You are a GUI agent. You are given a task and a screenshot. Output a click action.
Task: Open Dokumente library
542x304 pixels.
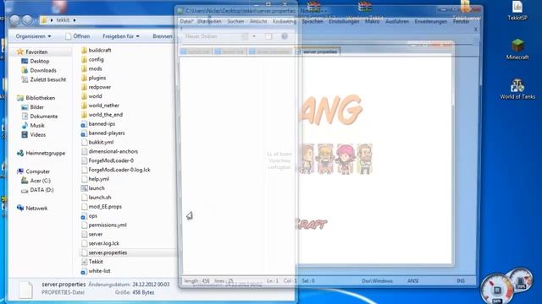(40, 117)
